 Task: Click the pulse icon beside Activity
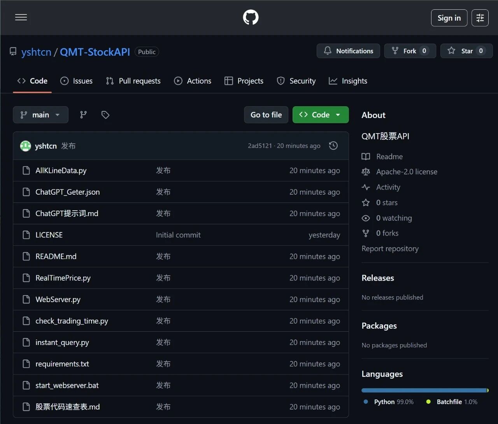(x=366, y=187)
